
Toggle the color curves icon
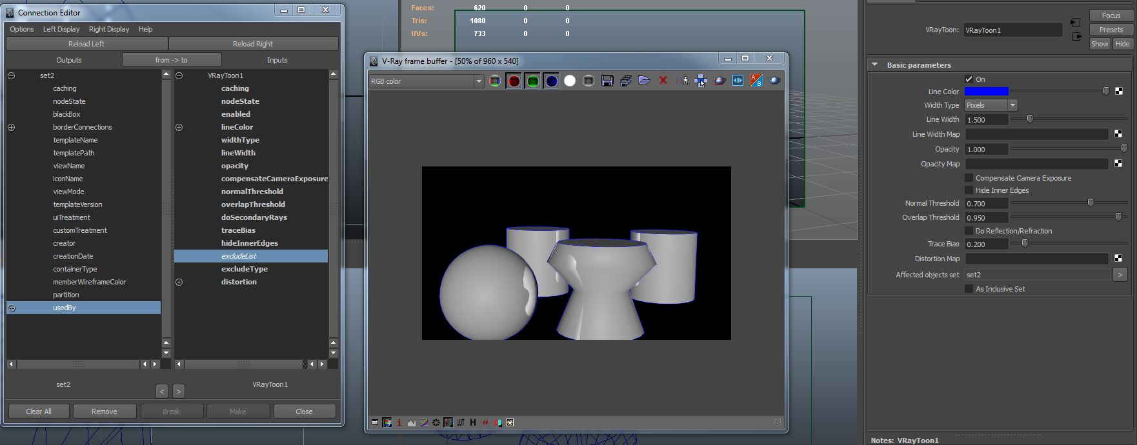(424, 422)
